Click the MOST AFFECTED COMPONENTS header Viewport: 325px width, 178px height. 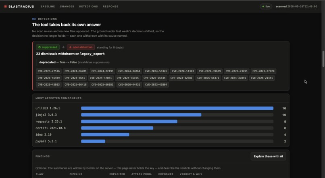pos(58,98)
